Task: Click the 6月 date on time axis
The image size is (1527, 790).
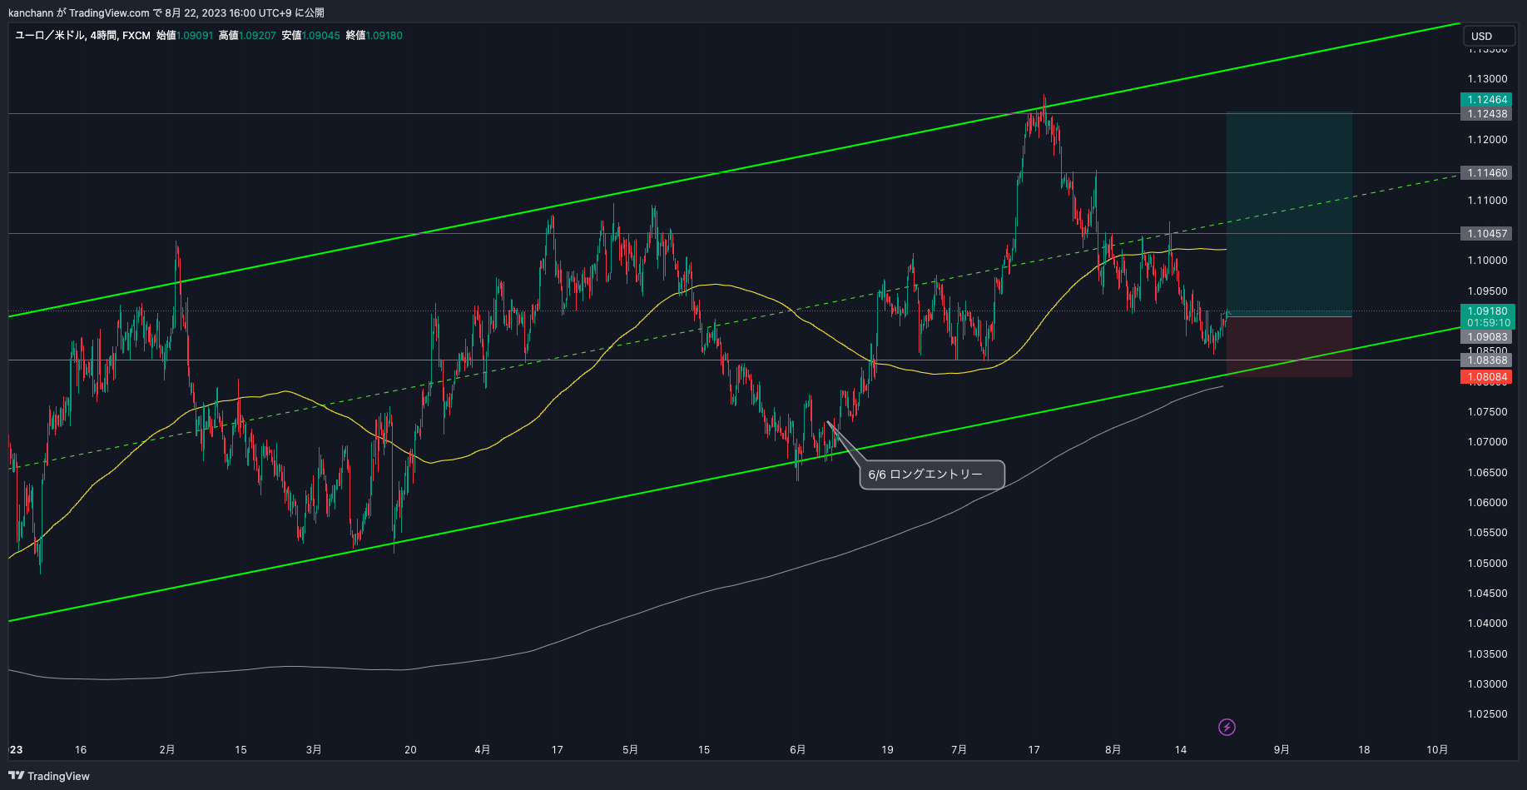Action: pos(797,750)
